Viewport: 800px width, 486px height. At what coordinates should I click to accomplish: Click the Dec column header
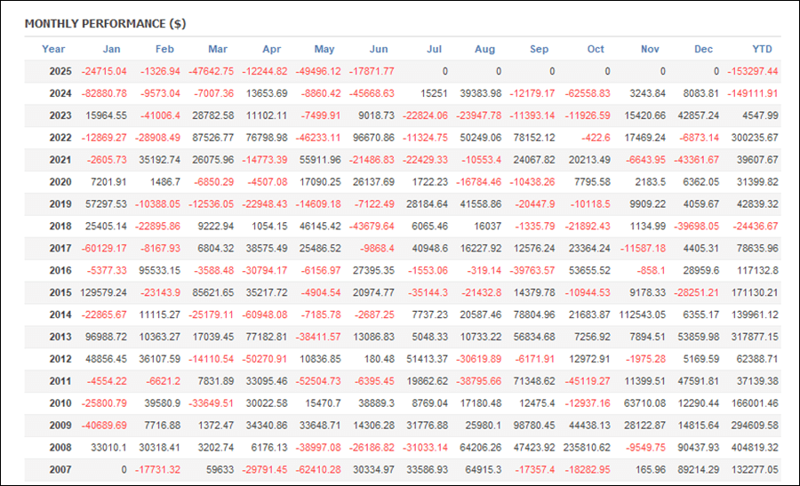(703, 49)
